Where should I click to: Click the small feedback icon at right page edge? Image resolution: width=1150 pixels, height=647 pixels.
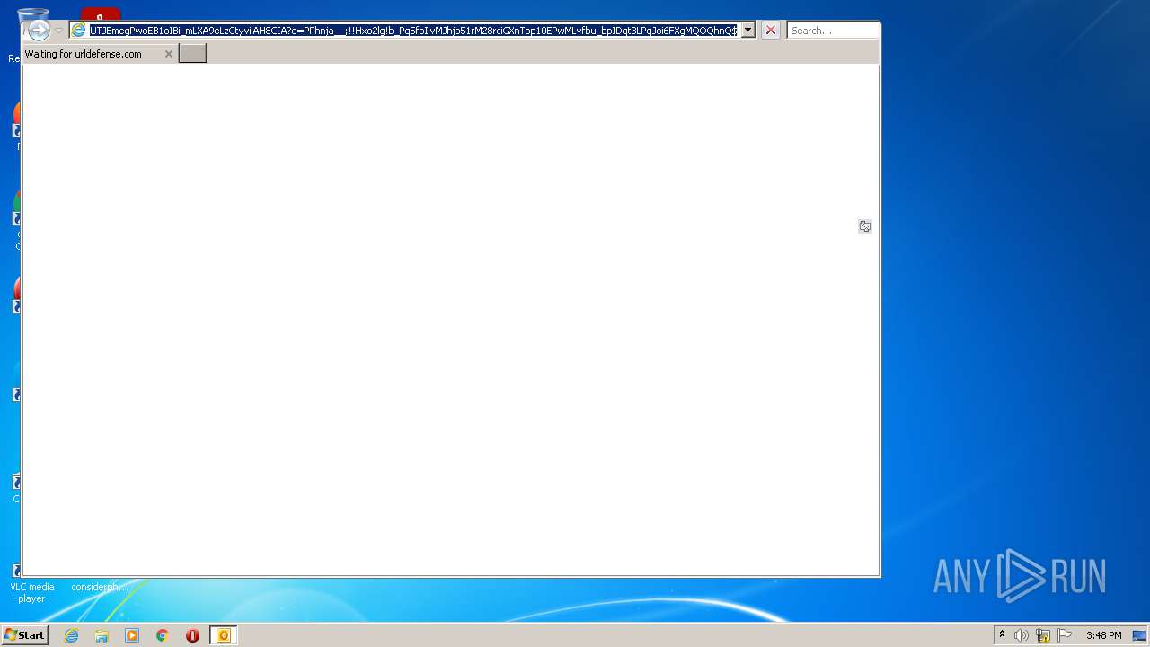[864, 226]
